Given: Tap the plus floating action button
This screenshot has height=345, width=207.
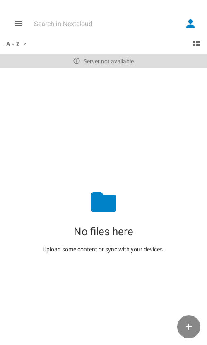Looking at the screenshot, I should point(188,327).
